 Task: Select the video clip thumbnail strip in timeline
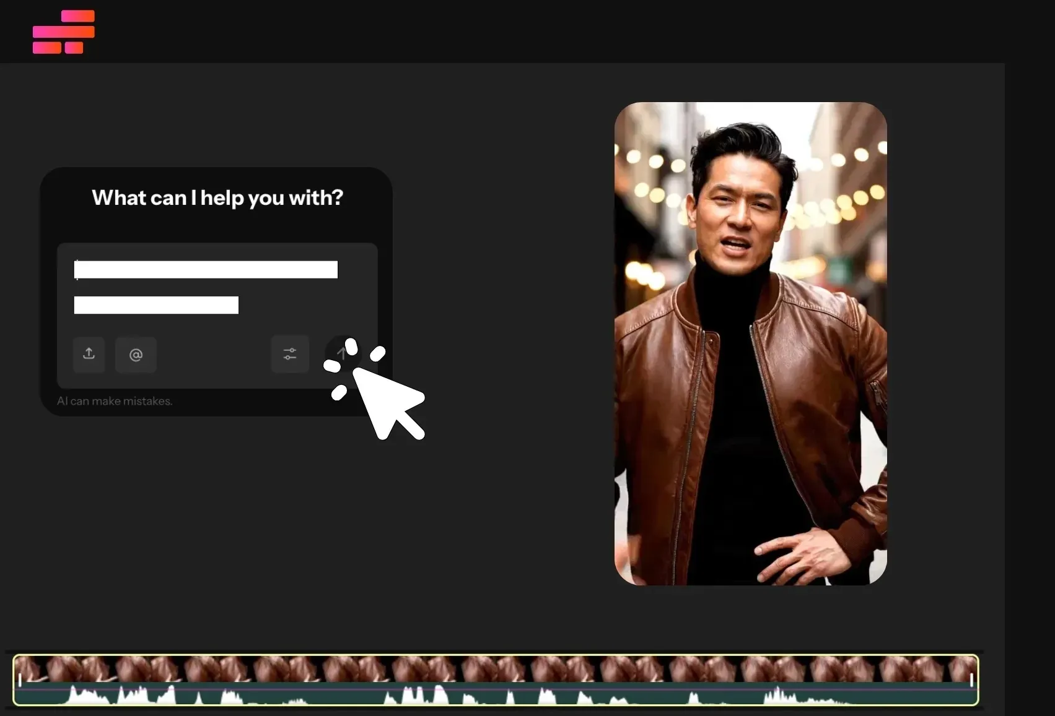[496, 669]
